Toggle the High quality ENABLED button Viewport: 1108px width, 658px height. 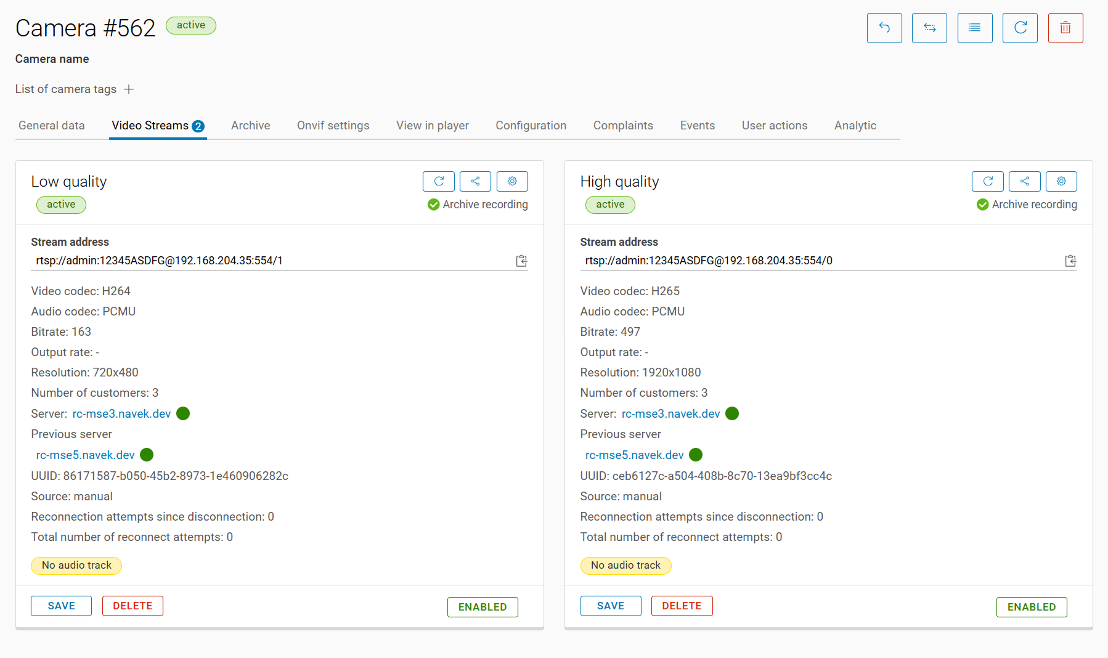click(x=1031, y=607)
